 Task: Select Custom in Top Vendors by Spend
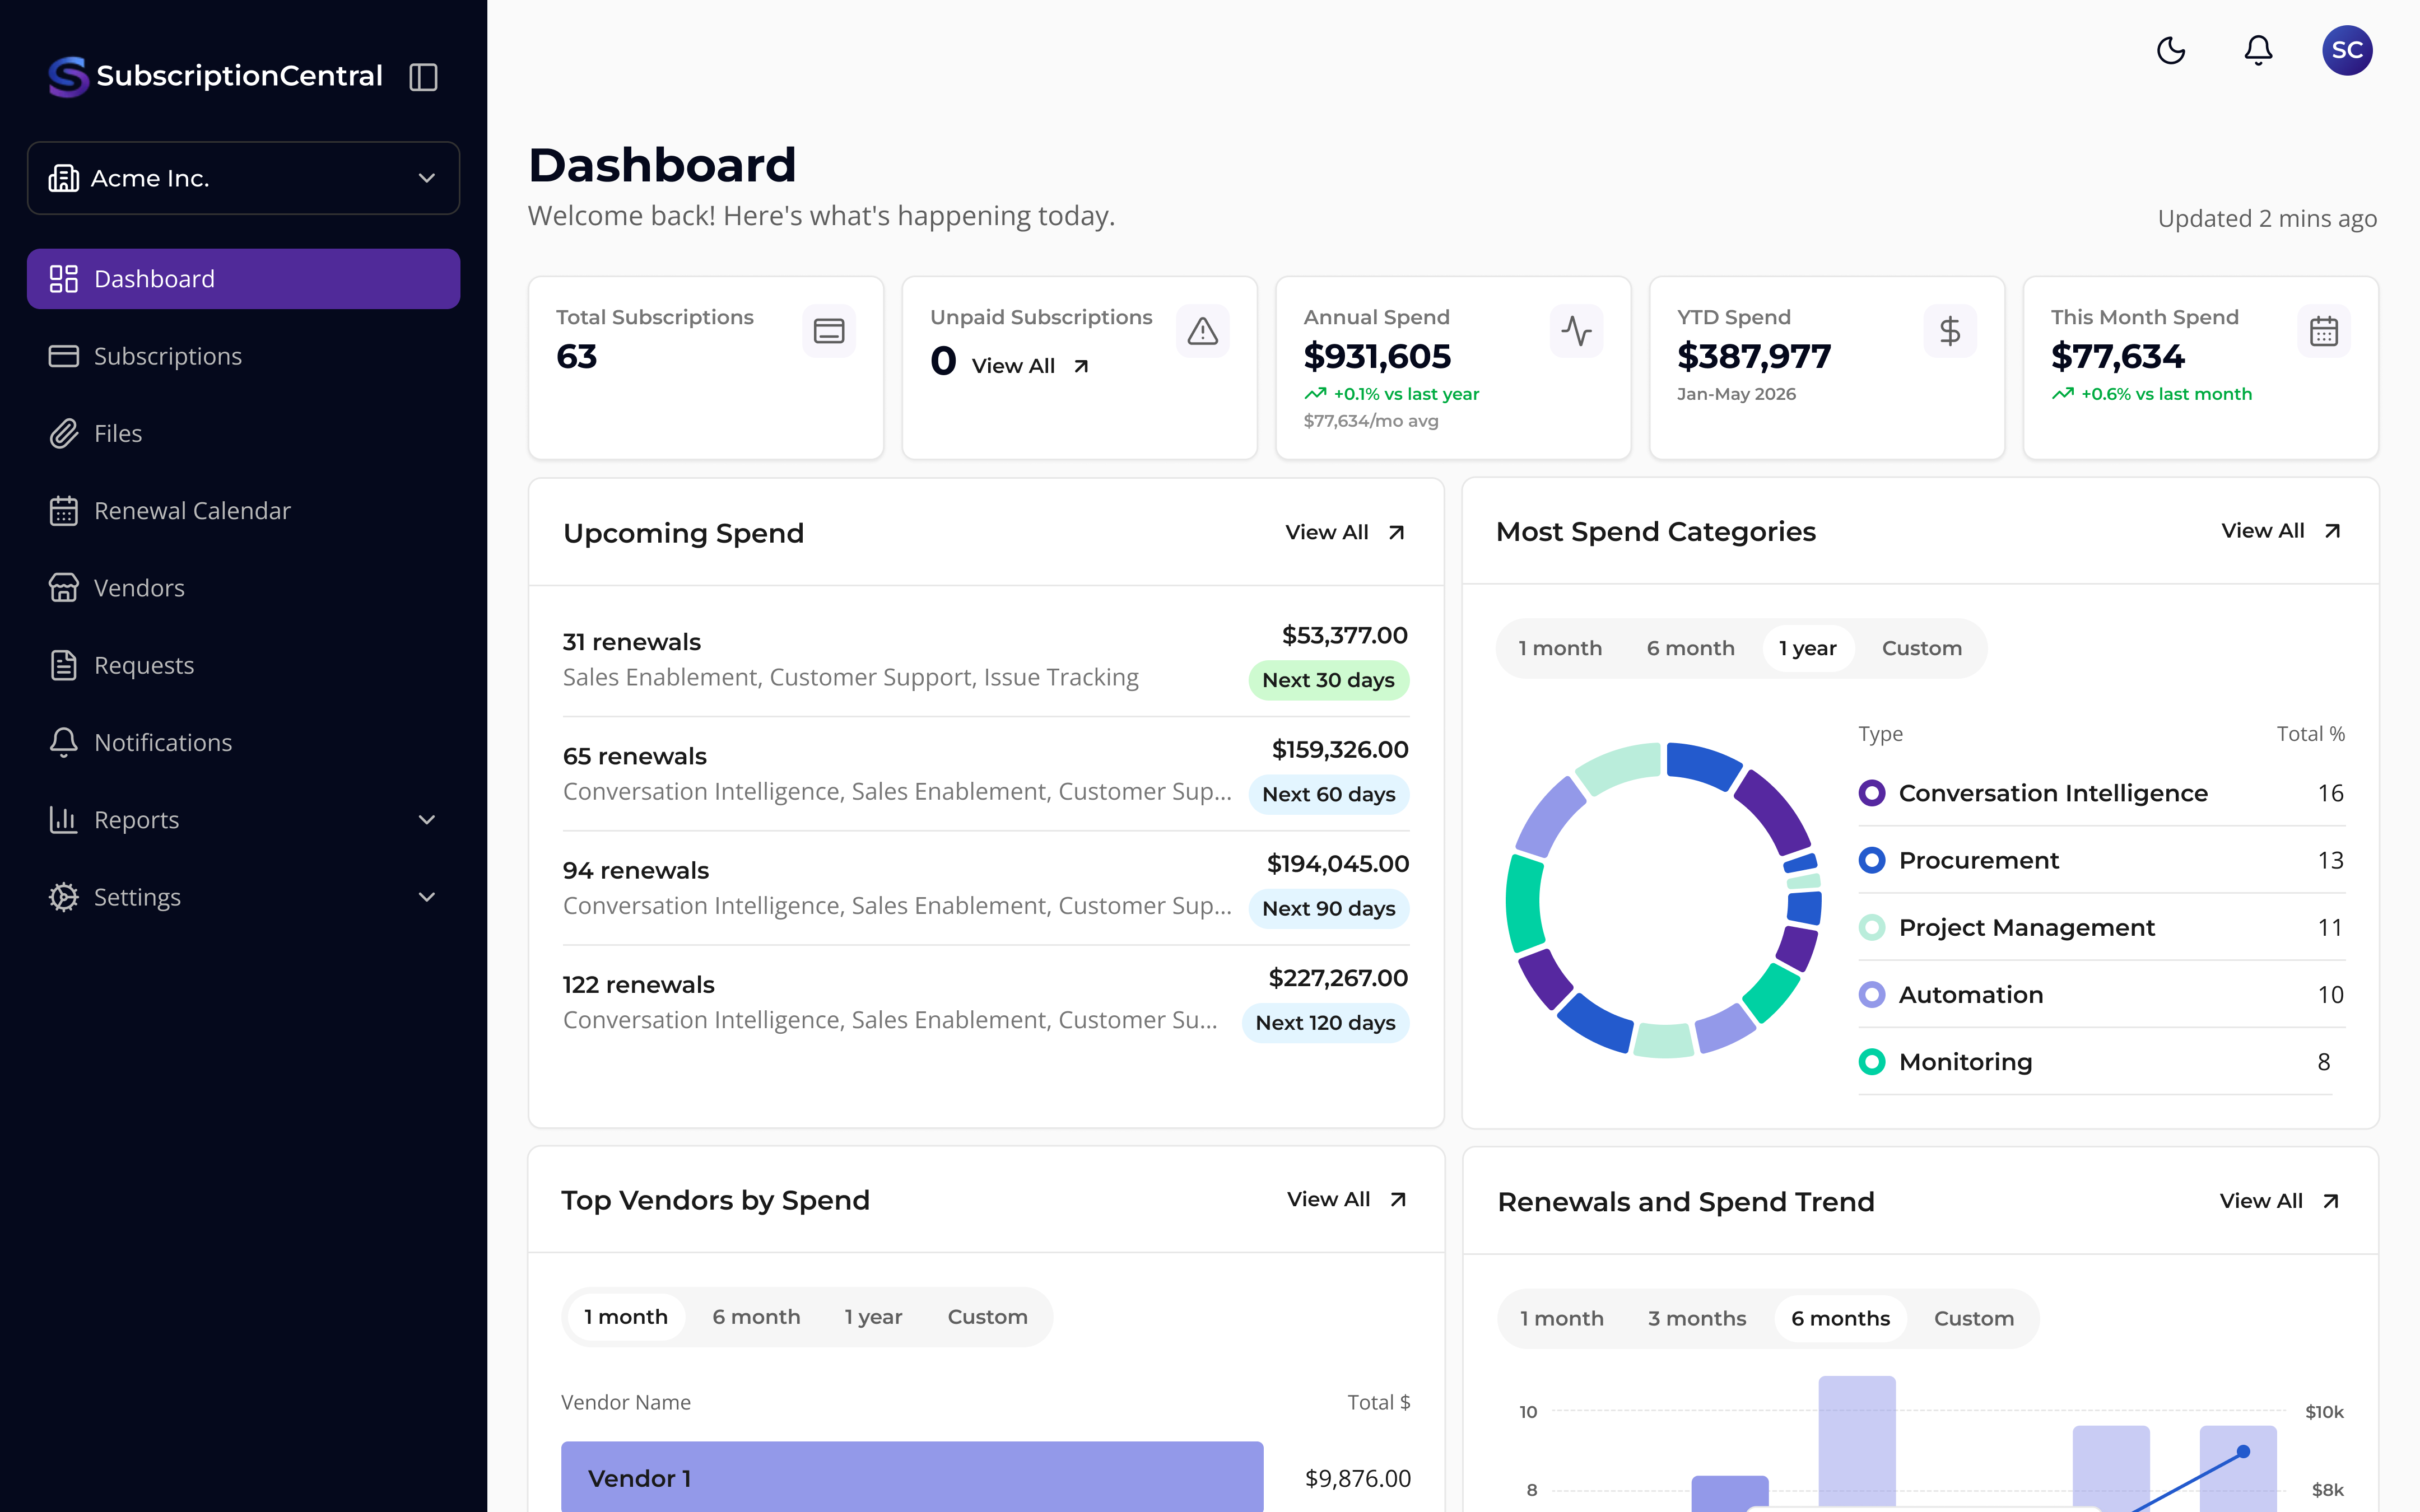(987, 1317)
